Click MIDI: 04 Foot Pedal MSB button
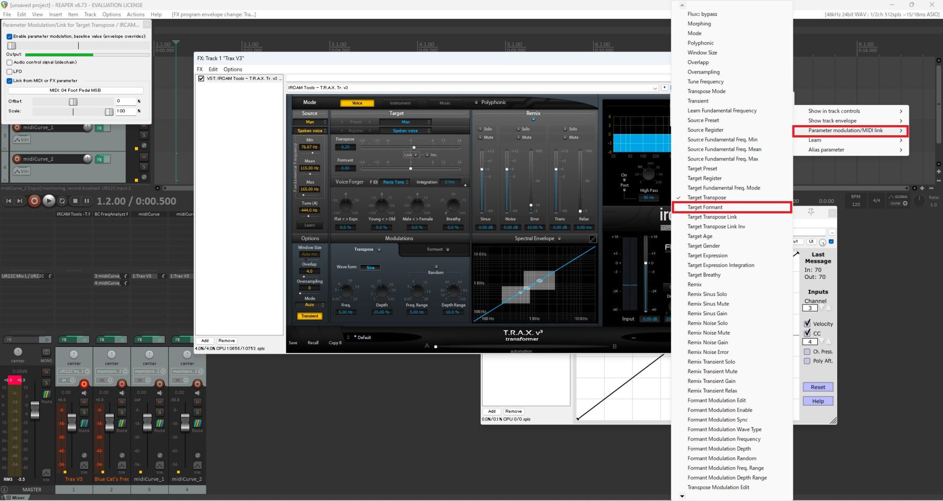 coord(75,90)
